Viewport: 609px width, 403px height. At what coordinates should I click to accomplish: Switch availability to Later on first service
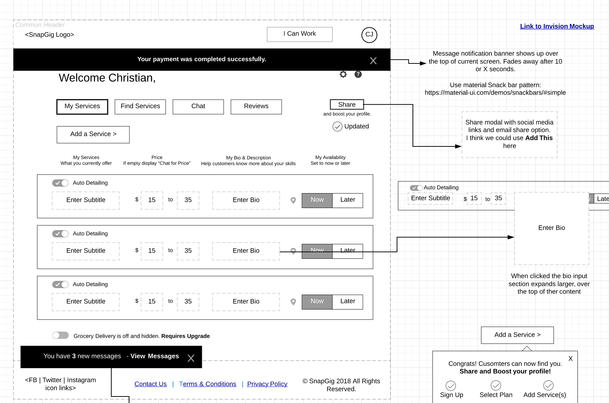(x=347, y=200)
